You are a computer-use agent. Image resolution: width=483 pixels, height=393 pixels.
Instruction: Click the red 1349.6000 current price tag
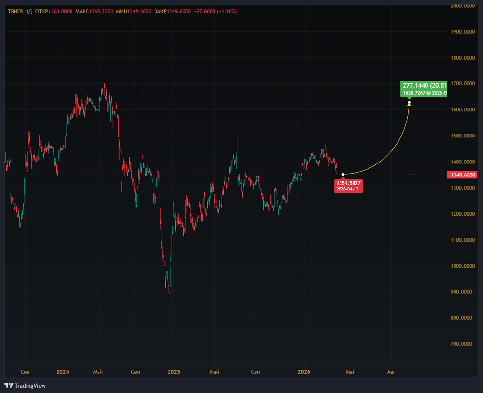(x=463, y=175)
